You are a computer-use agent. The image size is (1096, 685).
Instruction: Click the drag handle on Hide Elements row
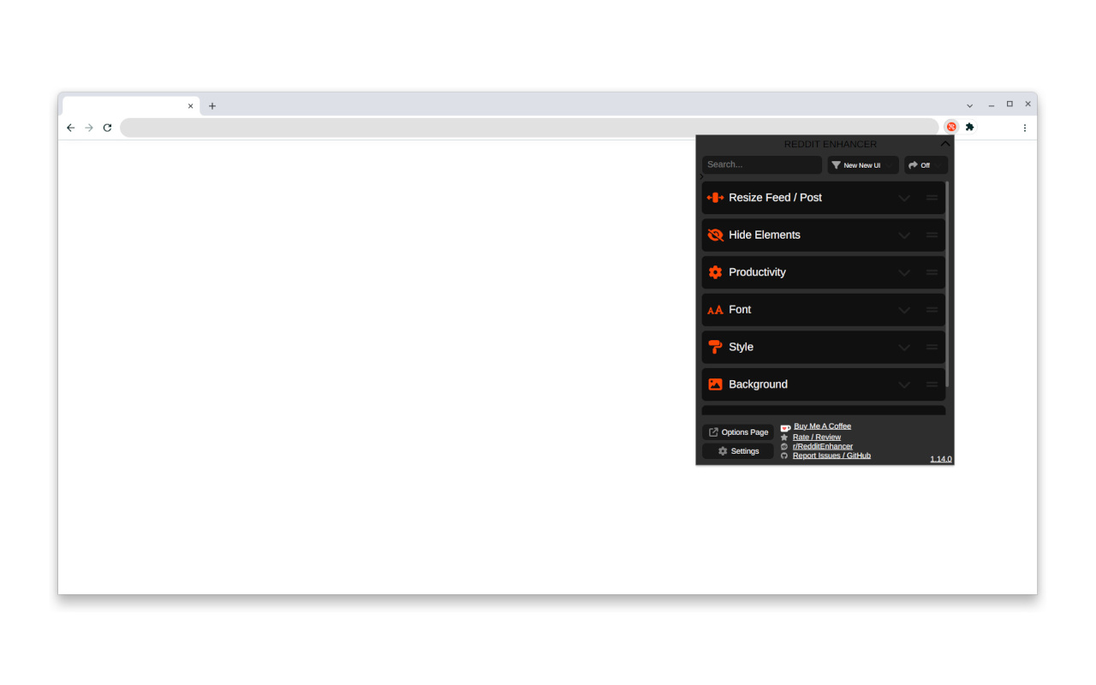tap(932, 235)
